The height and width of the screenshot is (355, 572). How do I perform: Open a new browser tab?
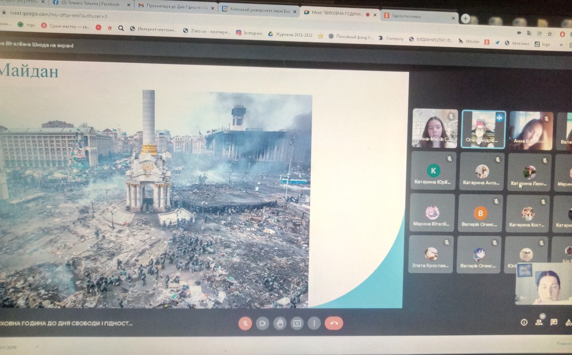[466, 18]
